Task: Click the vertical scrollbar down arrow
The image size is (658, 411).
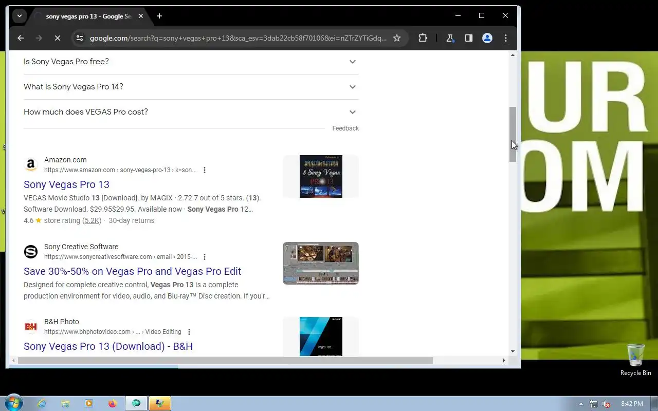Action: [x=513, y=351]
